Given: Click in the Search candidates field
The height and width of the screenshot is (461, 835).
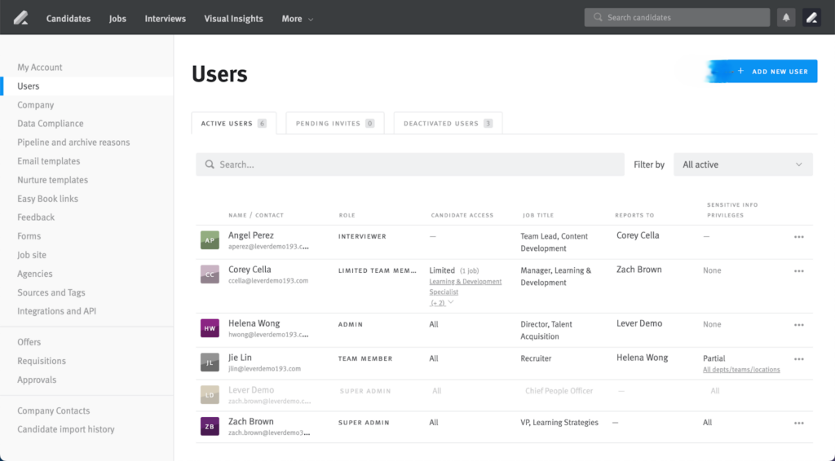Looking at the screenshot, I should point(677,18).
